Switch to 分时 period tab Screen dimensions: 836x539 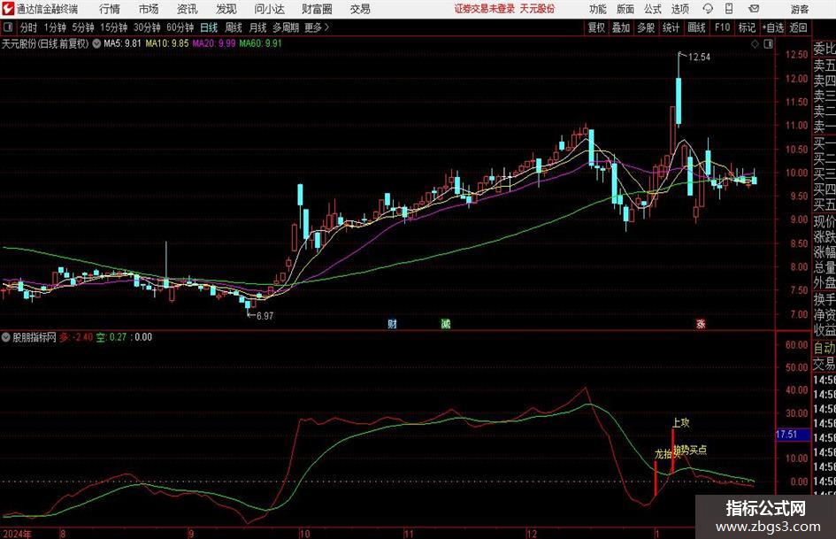tap(28, 27)
